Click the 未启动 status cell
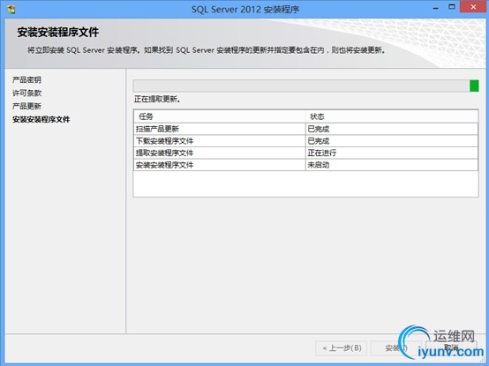Viewport: 489px width, 366px height. point(392,165)
